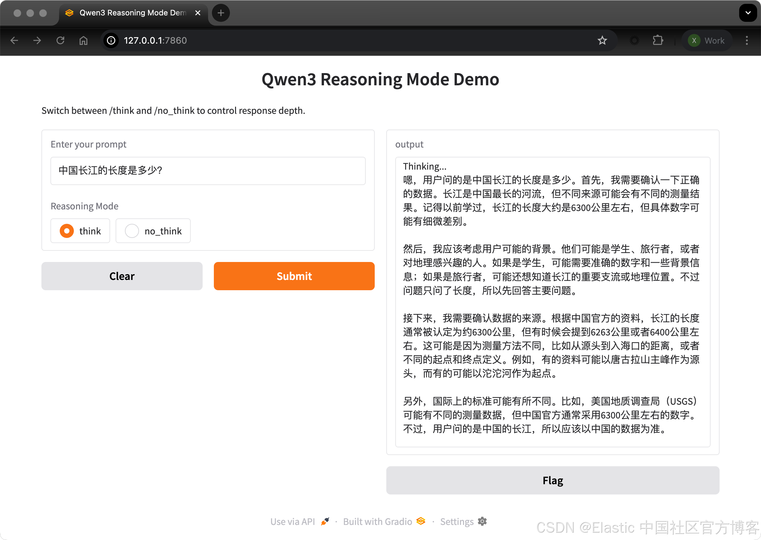
Task: Click the macOS yellow minimize button
Action: [30, 13]
